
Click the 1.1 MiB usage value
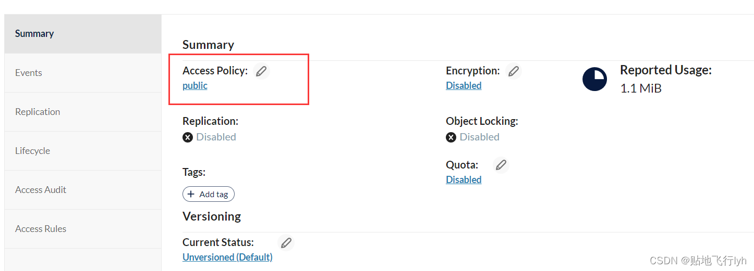click(641, 88)
